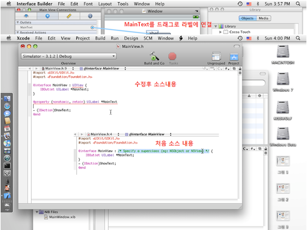Click the Time Machine icon in the Xcode menu bar
The width and height of the screenshot is (307, 230).
(240, 38)
